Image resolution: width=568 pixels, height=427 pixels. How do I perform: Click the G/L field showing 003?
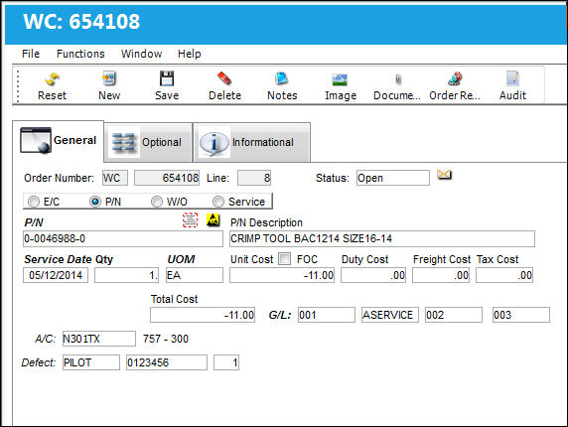coord(521,315)
